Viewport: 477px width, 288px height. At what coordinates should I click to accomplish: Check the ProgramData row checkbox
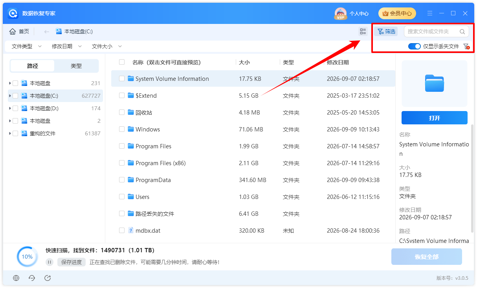(122, 180)
